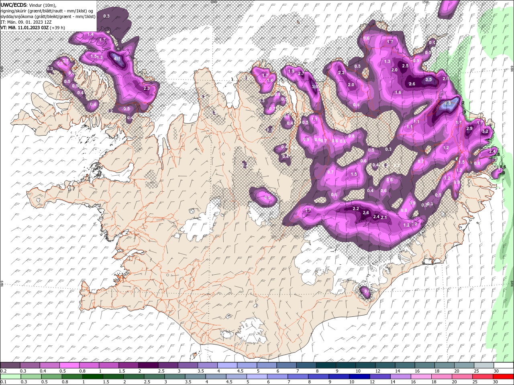Pick the darkest purple snow swatch labeled 2
The image size is (514, 385).
[148, 365]
